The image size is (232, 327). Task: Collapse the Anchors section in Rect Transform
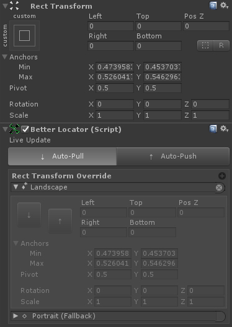(5, 57)
